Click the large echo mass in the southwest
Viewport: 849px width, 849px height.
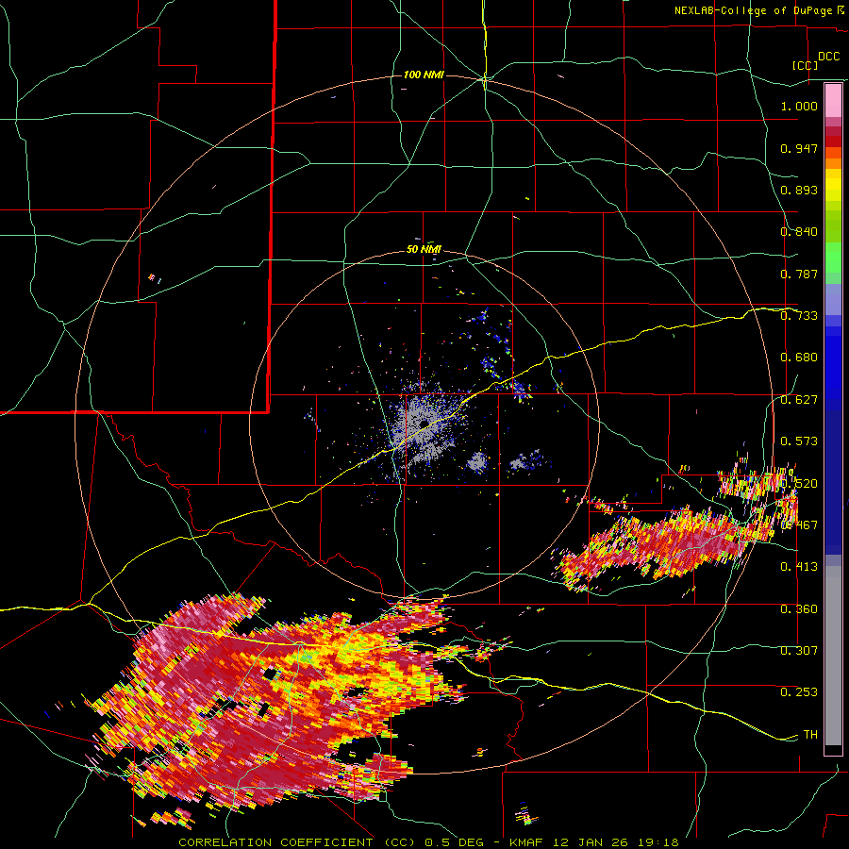[x=271, y=704]
